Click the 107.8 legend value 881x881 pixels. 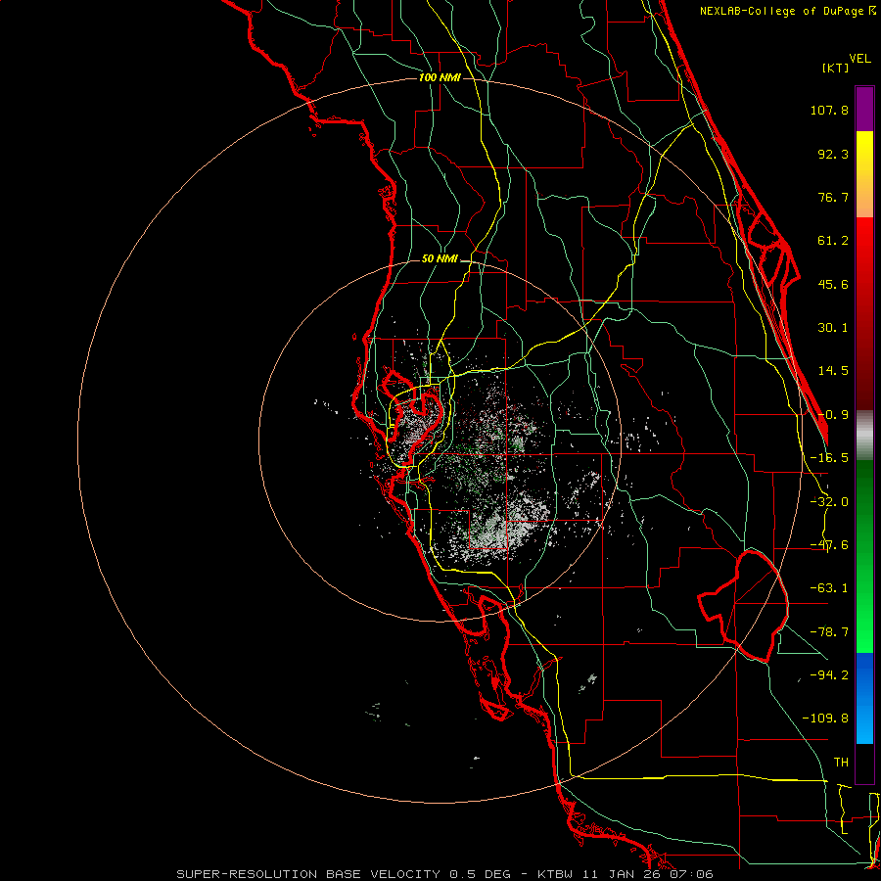click(829, 110)
